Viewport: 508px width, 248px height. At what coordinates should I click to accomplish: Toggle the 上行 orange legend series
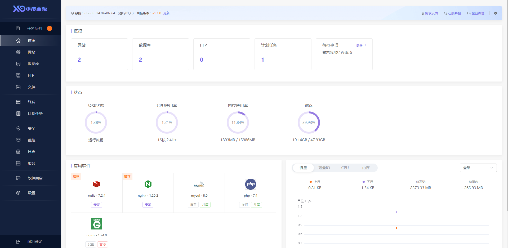click(x=315, y=182)
